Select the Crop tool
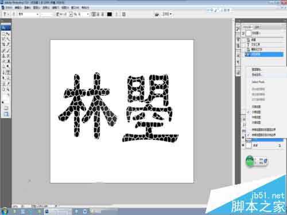Viewport: 287px width, 215px height. pyautogui.click(x=3, y=45)
